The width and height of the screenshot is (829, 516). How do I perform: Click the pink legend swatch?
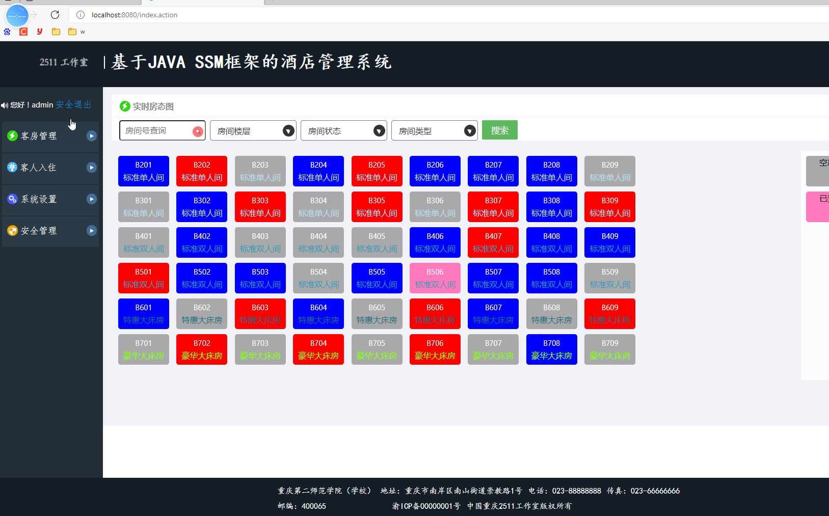point(818,207)
